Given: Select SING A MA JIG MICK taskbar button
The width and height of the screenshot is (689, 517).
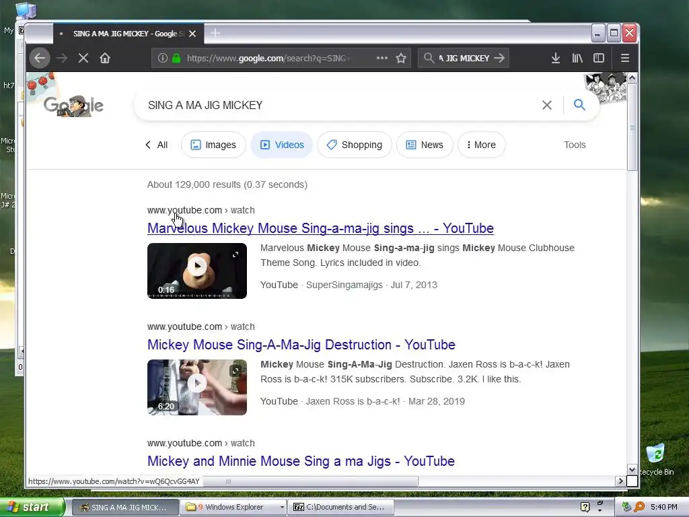Looking at the screenshot, I should click(x=124, y=507).
